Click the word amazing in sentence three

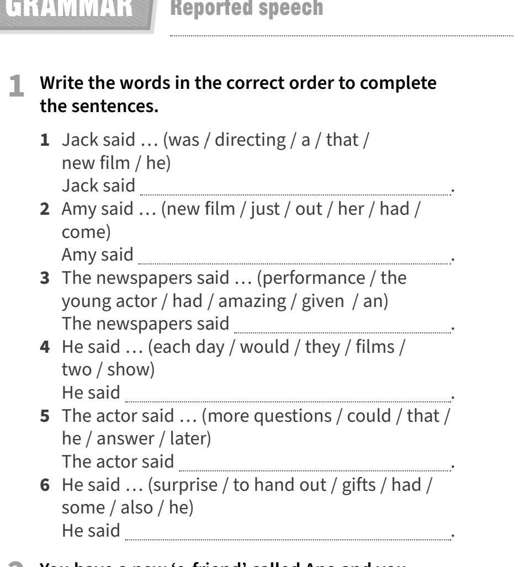[x=252, y=301]
